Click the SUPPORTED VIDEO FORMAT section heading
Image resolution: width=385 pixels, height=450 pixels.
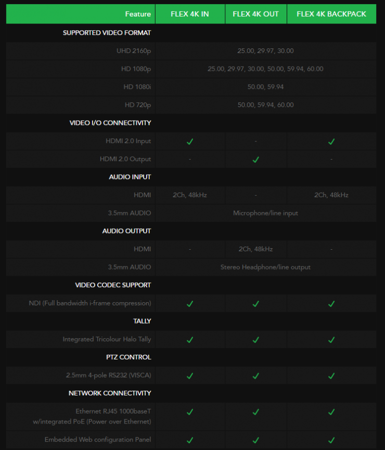click(x=107, y=33)
